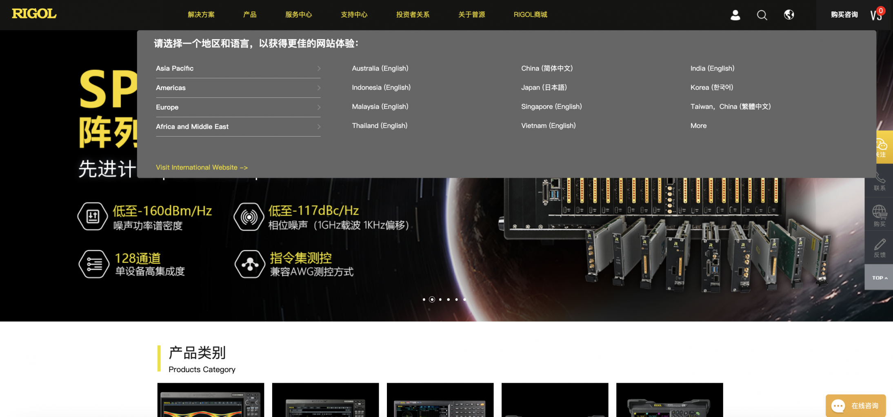Click the noise power density icon
The image size is (893, 417).
tap(93, 216)
